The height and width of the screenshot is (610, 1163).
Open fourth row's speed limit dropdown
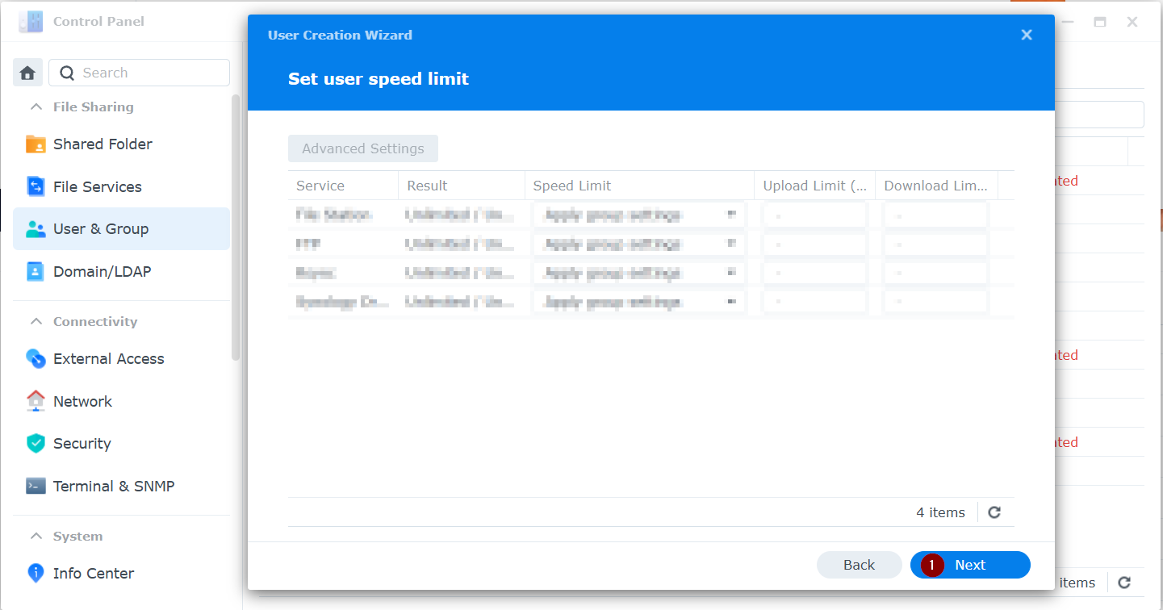(638, 302)
